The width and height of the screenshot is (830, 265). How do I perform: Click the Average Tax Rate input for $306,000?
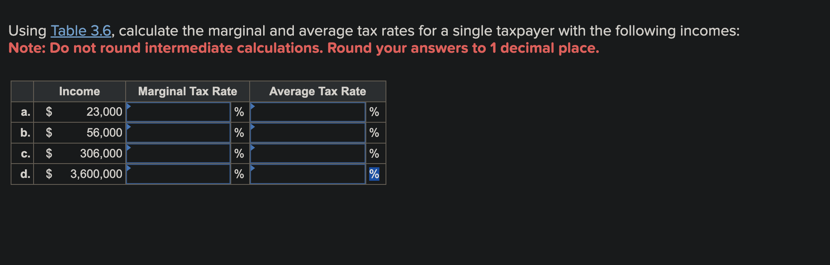(308, 153)
